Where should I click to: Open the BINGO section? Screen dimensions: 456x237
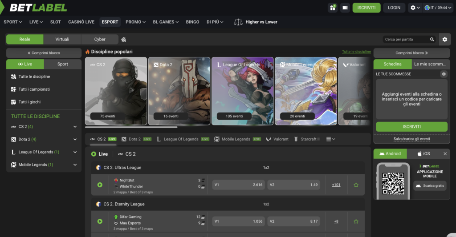pos(192,22)
